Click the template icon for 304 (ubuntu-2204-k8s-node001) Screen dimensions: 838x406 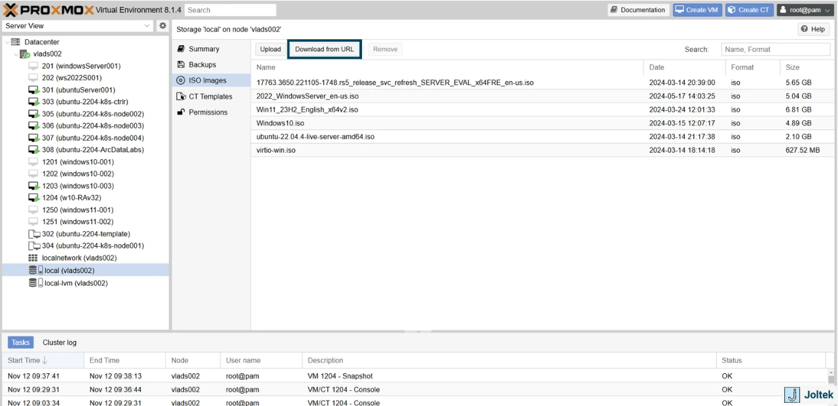[x=34, y=246]
